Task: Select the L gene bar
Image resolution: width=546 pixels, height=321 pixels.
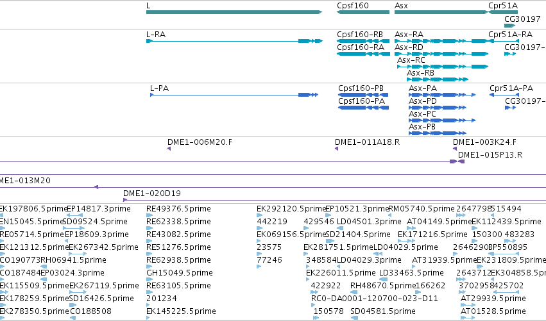Action: pyautogui.click(x=234, y=12)
